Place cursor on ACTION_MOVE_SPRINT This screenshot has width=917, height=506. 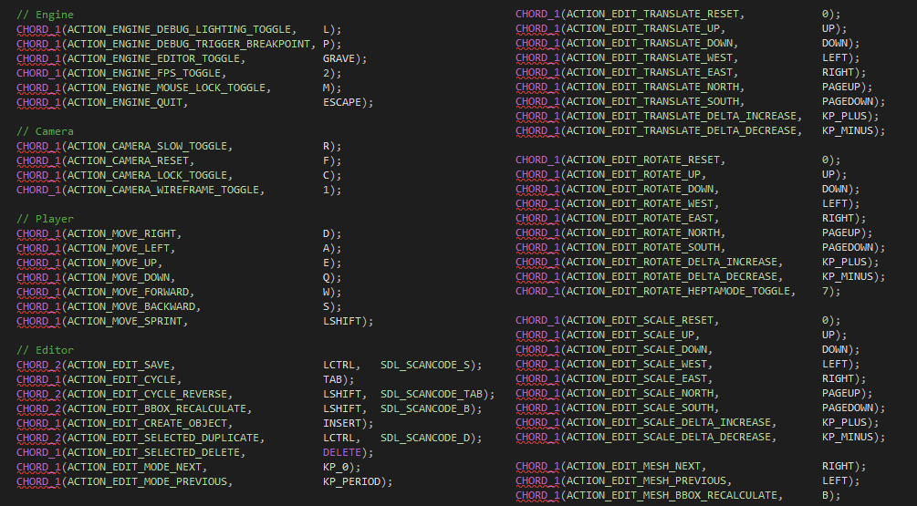[128, 321]
